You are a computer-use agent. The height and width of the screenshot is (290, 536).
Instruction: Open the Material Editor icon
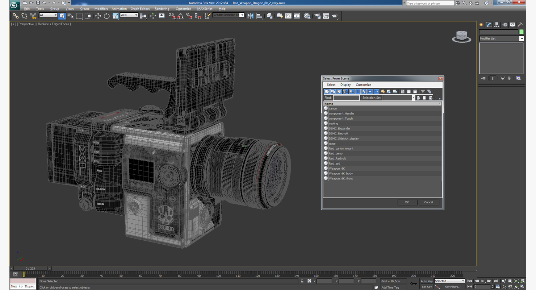point(307,16)
